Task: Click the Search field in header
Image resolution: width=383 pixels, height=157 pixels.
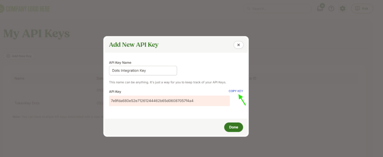Action: click(278, 9)
